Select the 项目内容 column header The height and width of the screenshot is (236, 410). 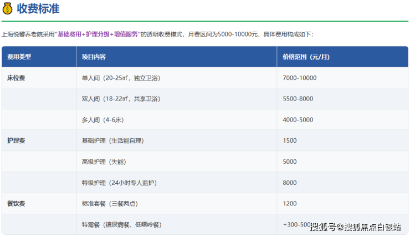[x=94, y=57]
